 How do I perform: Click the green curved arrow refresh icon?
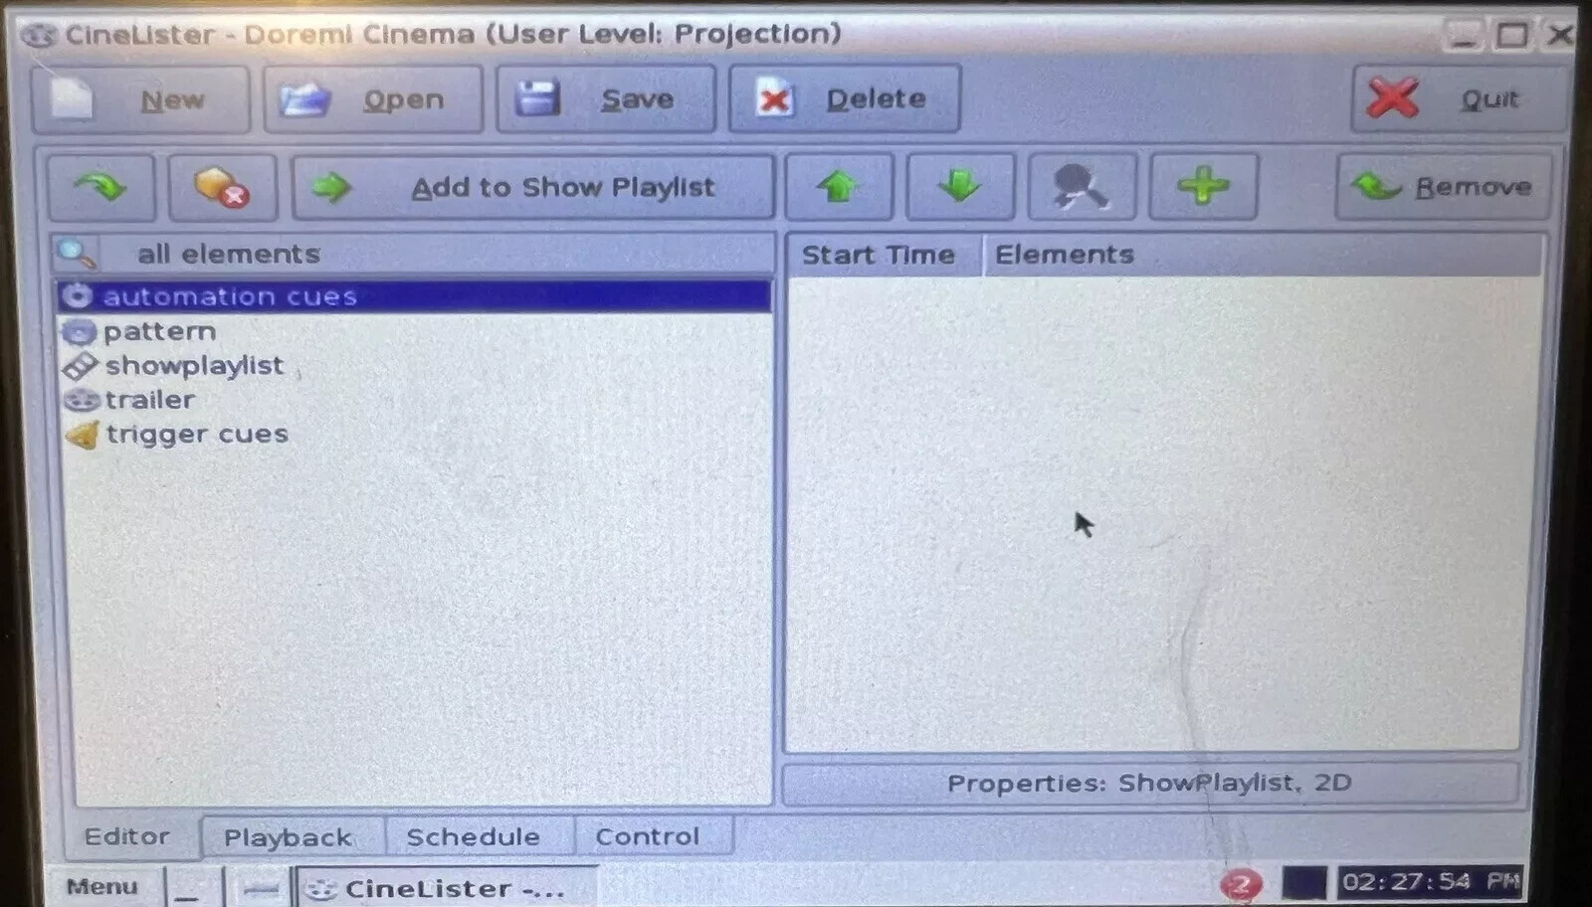[101, 187]
